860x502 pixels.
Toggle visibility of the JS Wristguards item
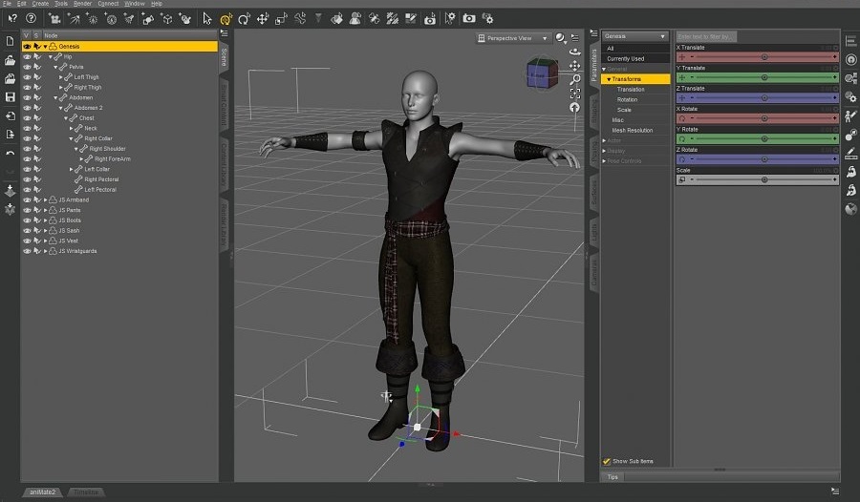[27, 251]
